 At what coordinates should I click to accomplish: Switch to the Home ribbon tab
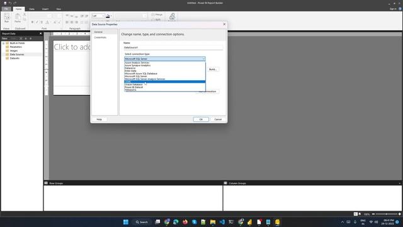click(18, 9)
